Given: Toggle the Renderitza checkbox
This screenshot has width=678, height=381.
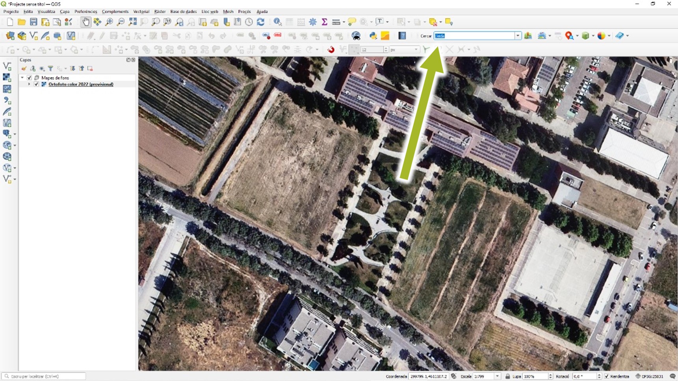Looking at the screenshot, I should [x=607, y=376].
